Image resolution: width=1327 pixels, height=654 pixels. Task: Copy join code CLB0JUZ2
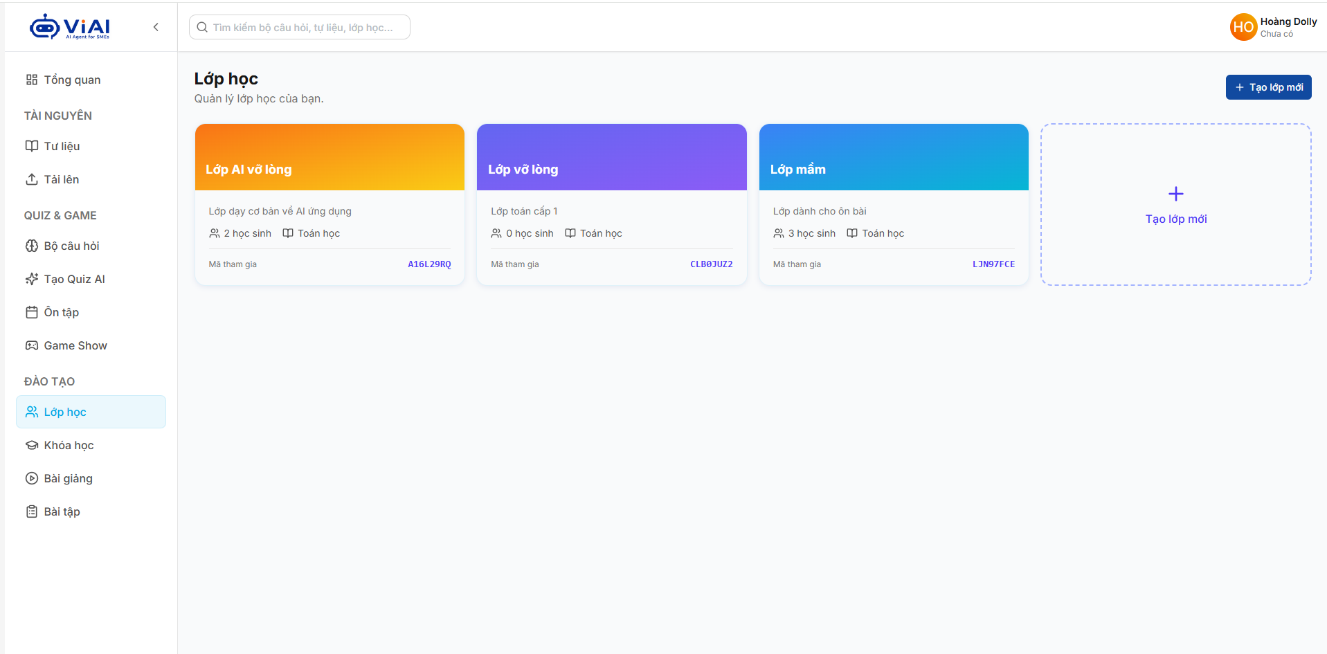point(711,264)
